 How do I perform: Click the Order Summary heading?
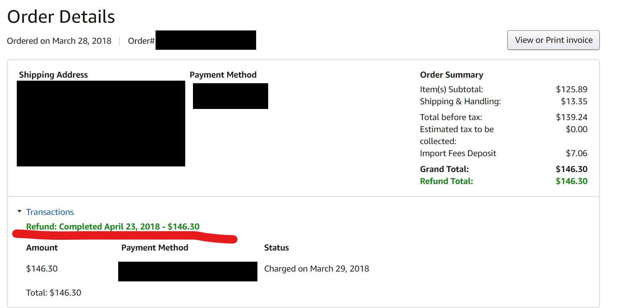click(451, 75)
